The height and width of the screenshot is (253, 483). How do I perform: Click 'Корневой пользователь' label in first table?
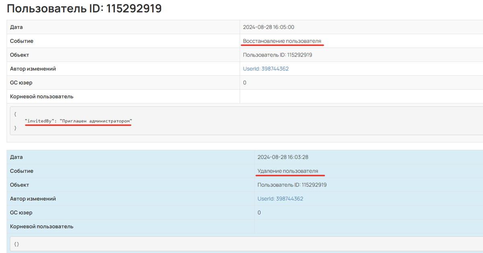(41, 97)
